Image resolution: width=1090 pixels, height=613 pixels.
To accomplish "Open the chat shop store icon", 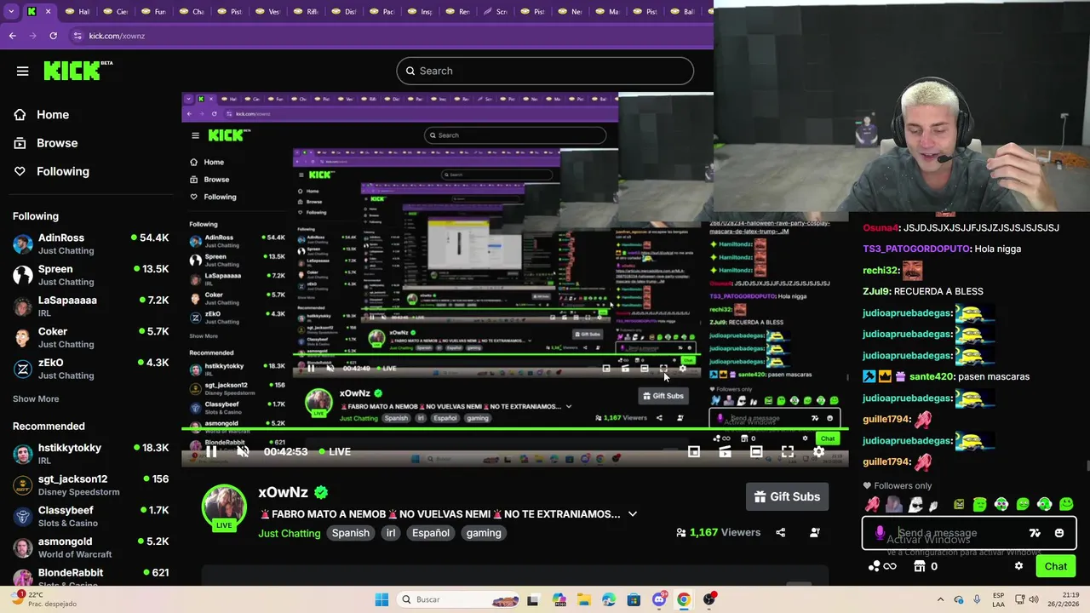I will click(919, 566).
